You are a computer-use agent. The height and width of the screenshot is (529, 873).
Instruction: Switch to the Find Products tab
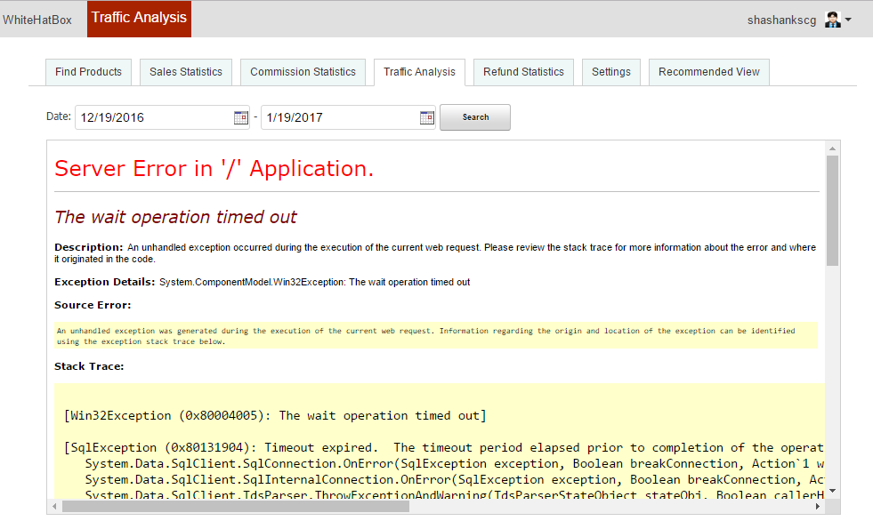(88, 72)
